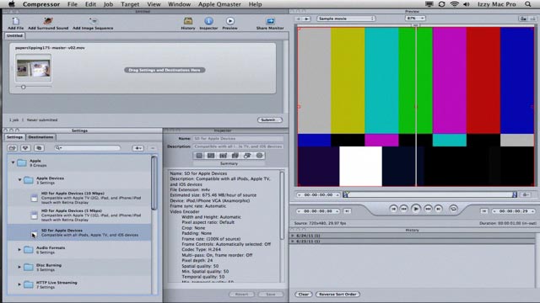Toggle loop playback mode in Preview
This screenshot has height=303, width=540.
click(x=454, y=209)
